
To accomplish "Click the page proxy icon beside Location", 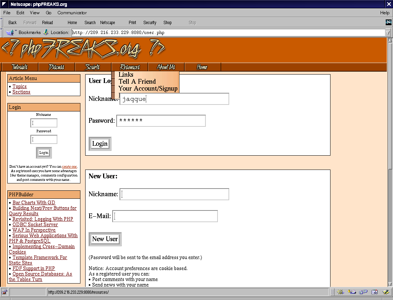I will [46, 32].
